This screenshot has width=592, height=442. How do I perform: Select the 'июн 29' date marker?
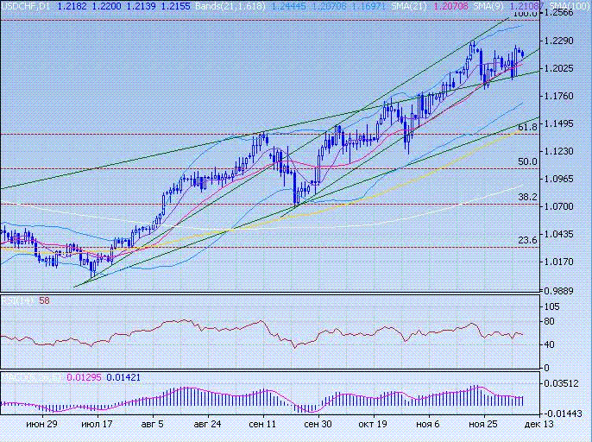41,425
